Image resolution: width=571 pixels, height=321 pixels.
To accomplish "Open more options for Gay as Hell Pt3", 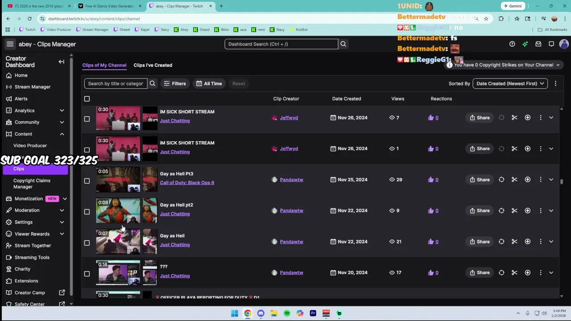I will 541,180.
